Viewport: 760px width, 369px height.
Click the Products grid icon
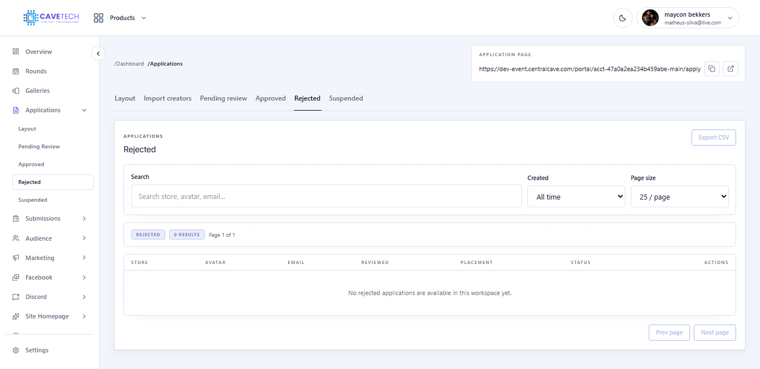coord(98,18)
